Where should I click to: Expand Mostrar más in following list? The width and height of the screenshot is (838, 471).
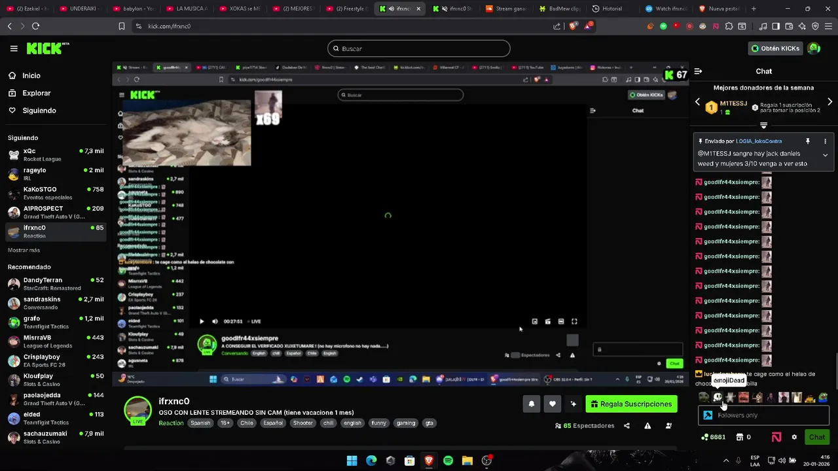[24, 251]
